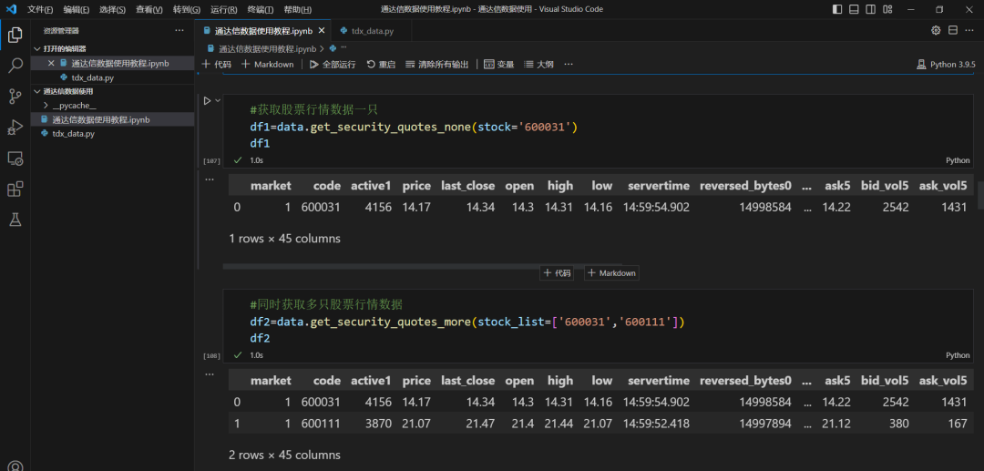Click the VS Code logo icon
The width and height of the screenshot is (984, 471).
[11, 9]
